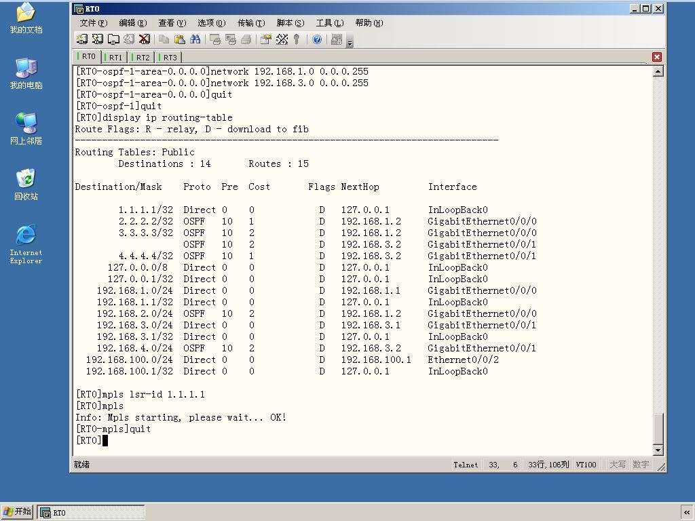Screen dimensions: 695x521
Task: Open the 编辑(E) menu
Action: [133, 23]
